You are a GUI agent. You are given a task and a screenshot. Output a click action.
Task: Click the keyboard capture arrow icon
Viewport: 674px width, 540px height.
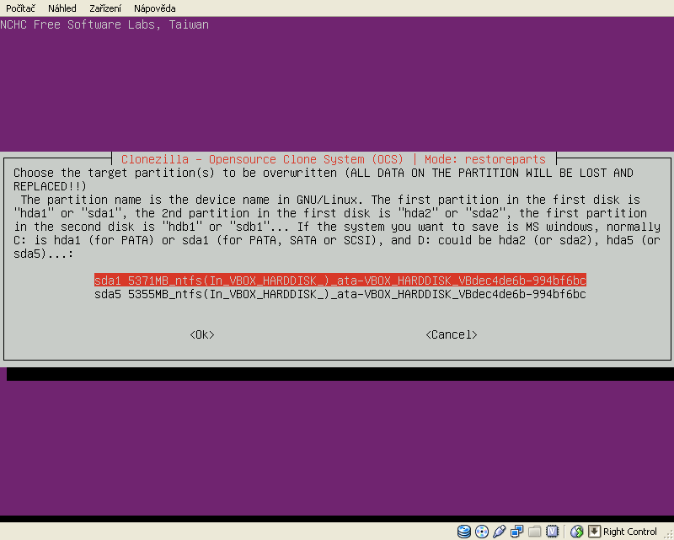[x=594, y=532]
